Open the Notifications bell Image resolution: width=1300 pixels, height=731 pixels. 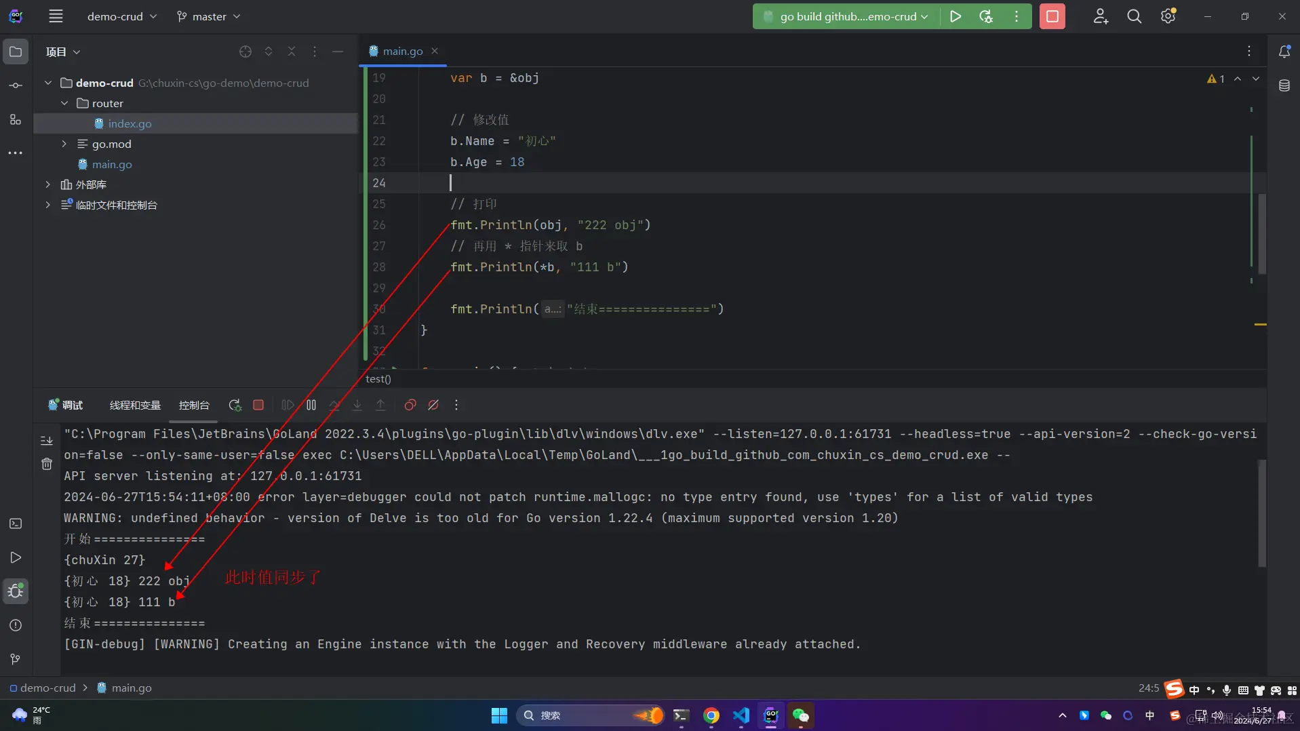point(1284,52)
